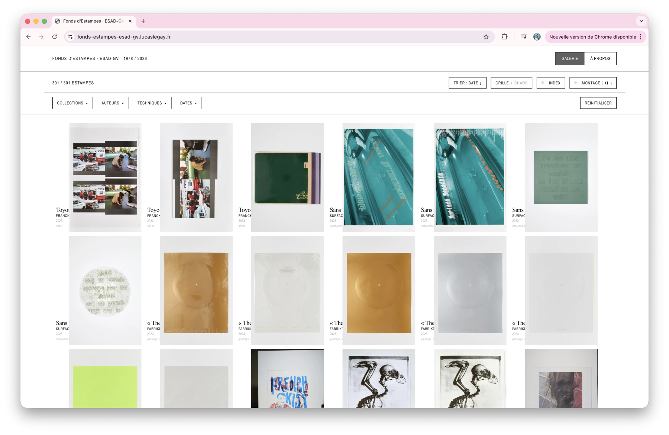This screenshot has height=435, width=669.
Task: Open the Chrome extensions puzzle icon
Action: point(504,37)
